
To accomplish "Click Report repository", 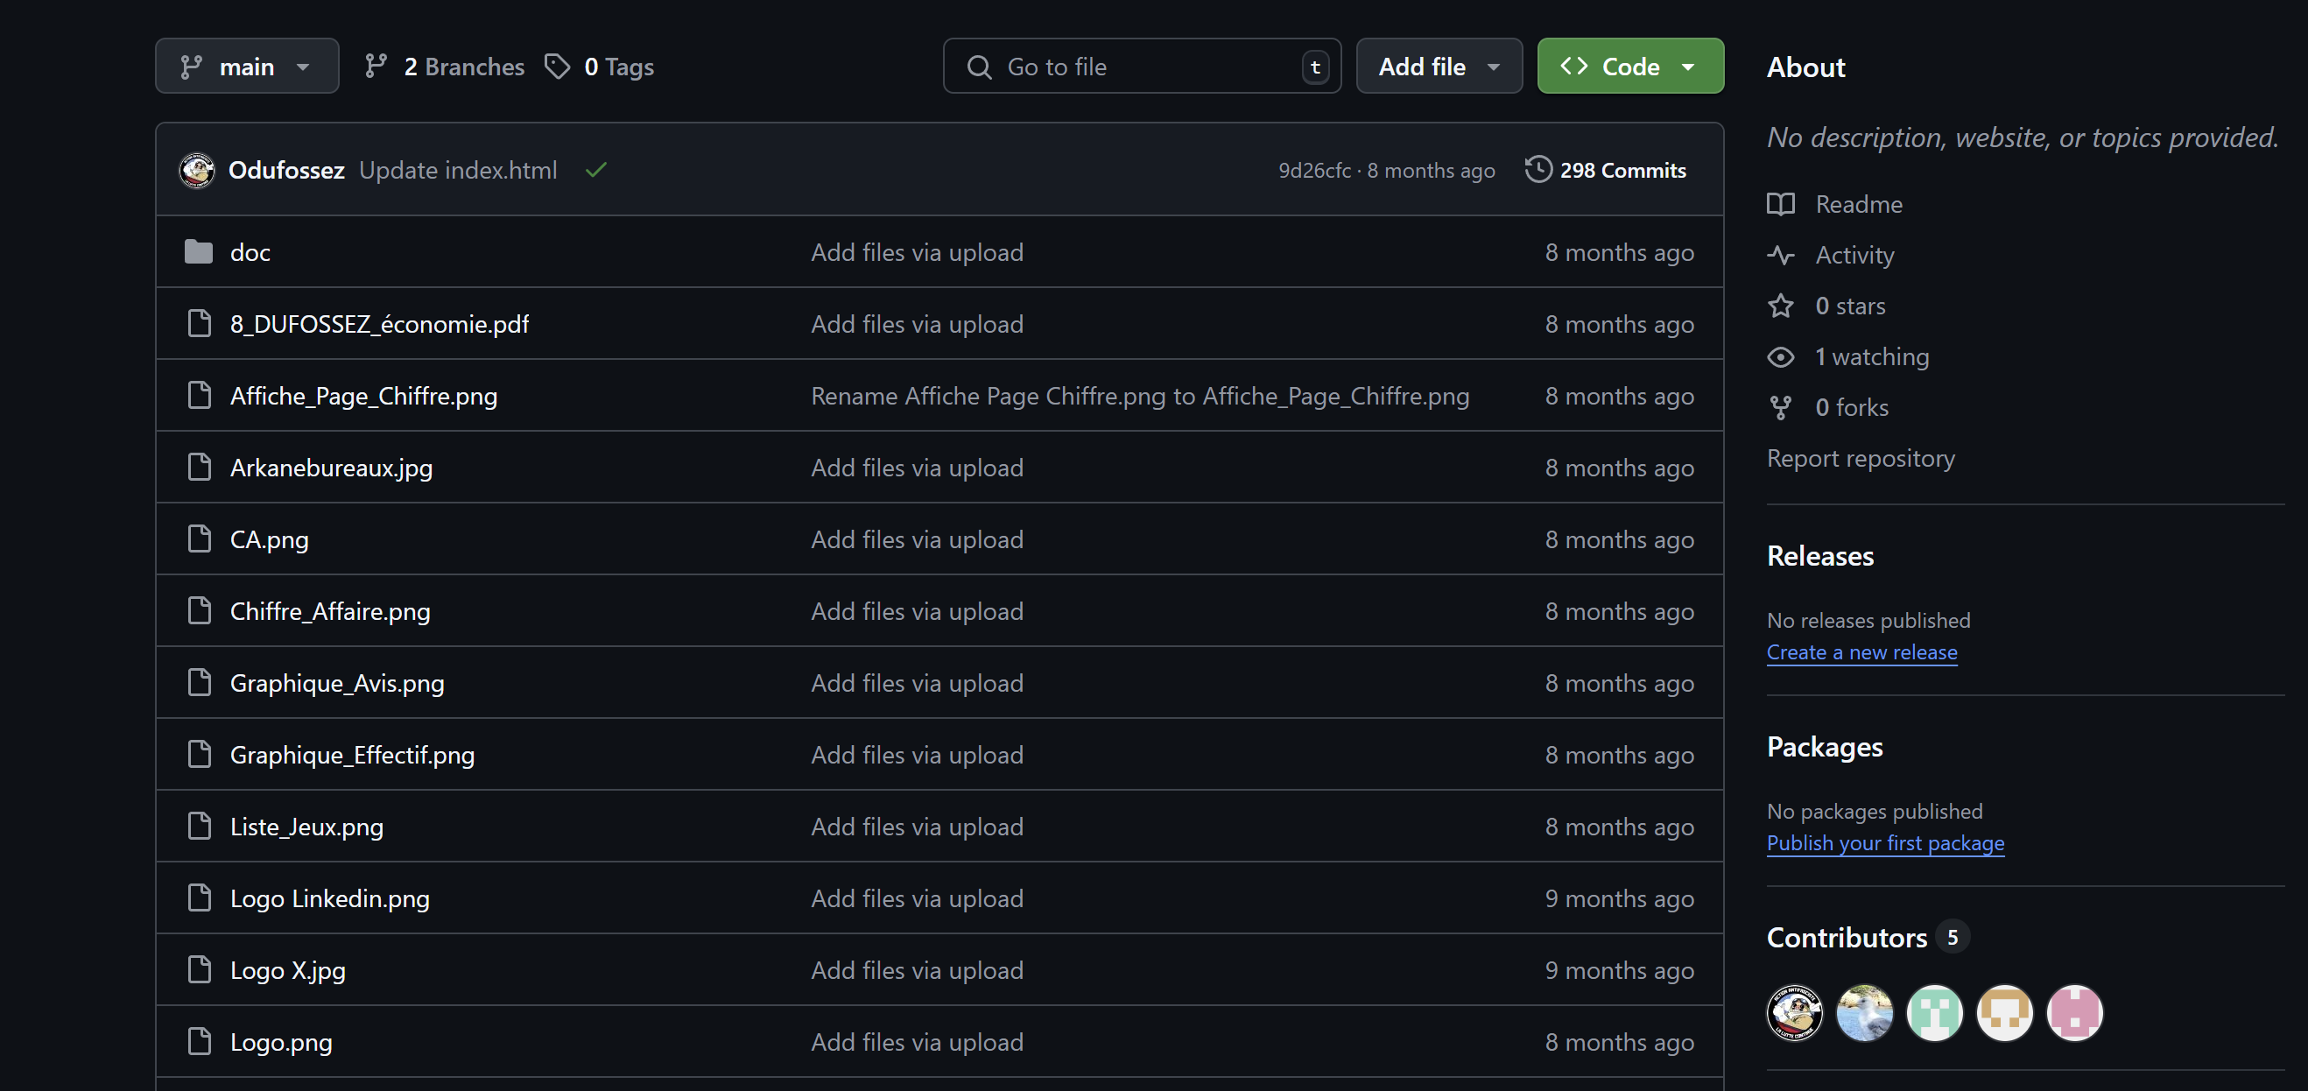I will point(1860,459).
